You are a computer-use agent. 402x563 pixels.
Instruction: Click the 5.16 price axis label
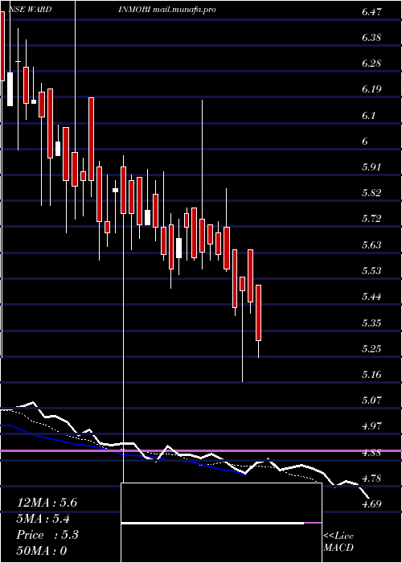[x=371, y=375]
